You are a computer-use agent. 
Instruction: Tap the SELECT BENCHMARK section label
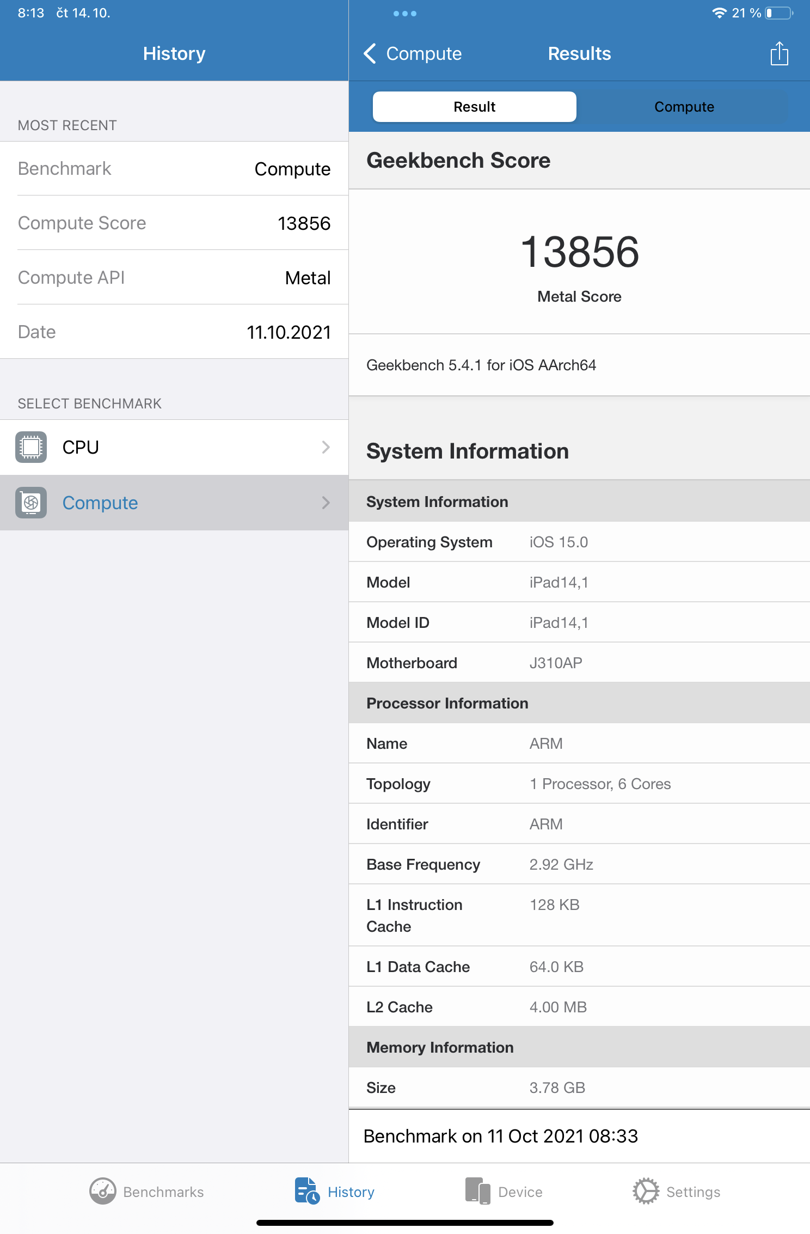tap(89, 404)
